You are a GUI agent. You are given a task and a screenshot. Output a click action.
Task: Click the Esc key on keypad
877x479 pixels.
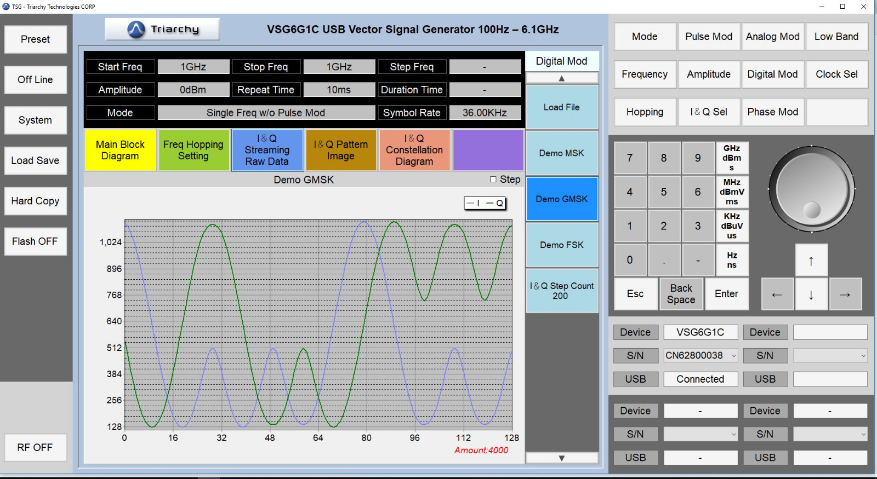pos(636,294)
